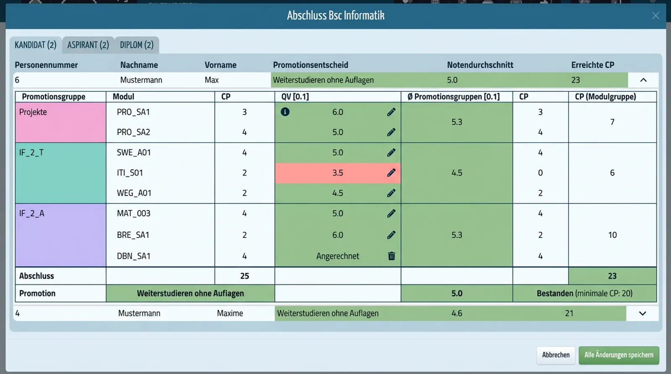
Task: Click the Projekte Modulgruppe CP value 7
Action: click(x=612, y=122)
